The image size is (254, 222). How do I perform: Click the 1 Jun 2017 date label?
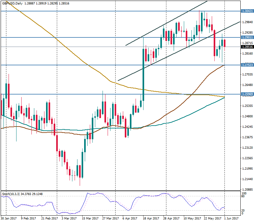pos(231,218)
